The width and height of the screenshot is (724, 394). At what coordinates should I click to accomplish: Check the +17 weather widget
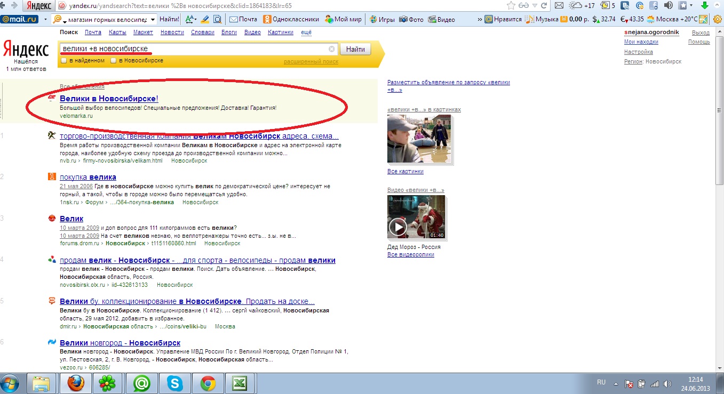[x=583, y=6]
